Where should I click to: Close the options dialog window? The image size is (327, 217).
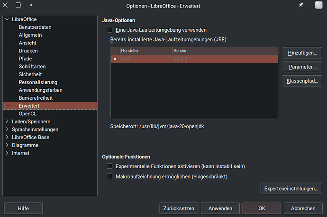pos(5,5)
